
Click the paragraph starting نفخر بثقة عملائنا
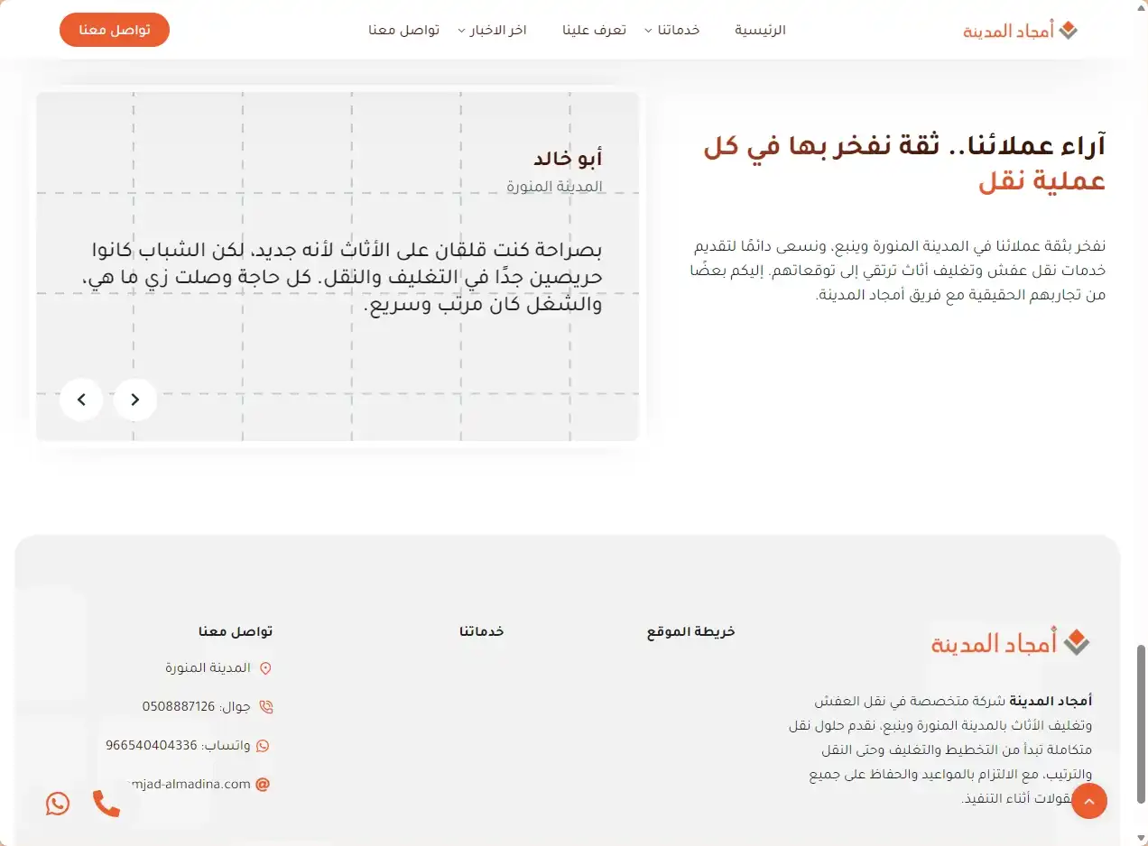tap(900, 270)
